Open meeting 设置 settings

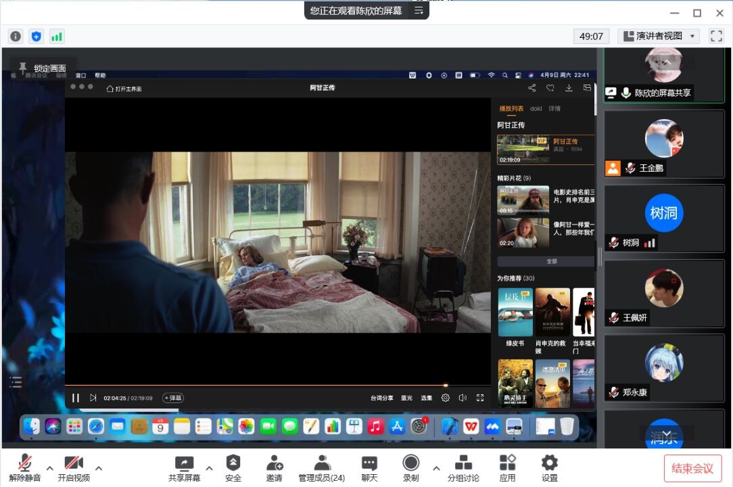[549, 468]
